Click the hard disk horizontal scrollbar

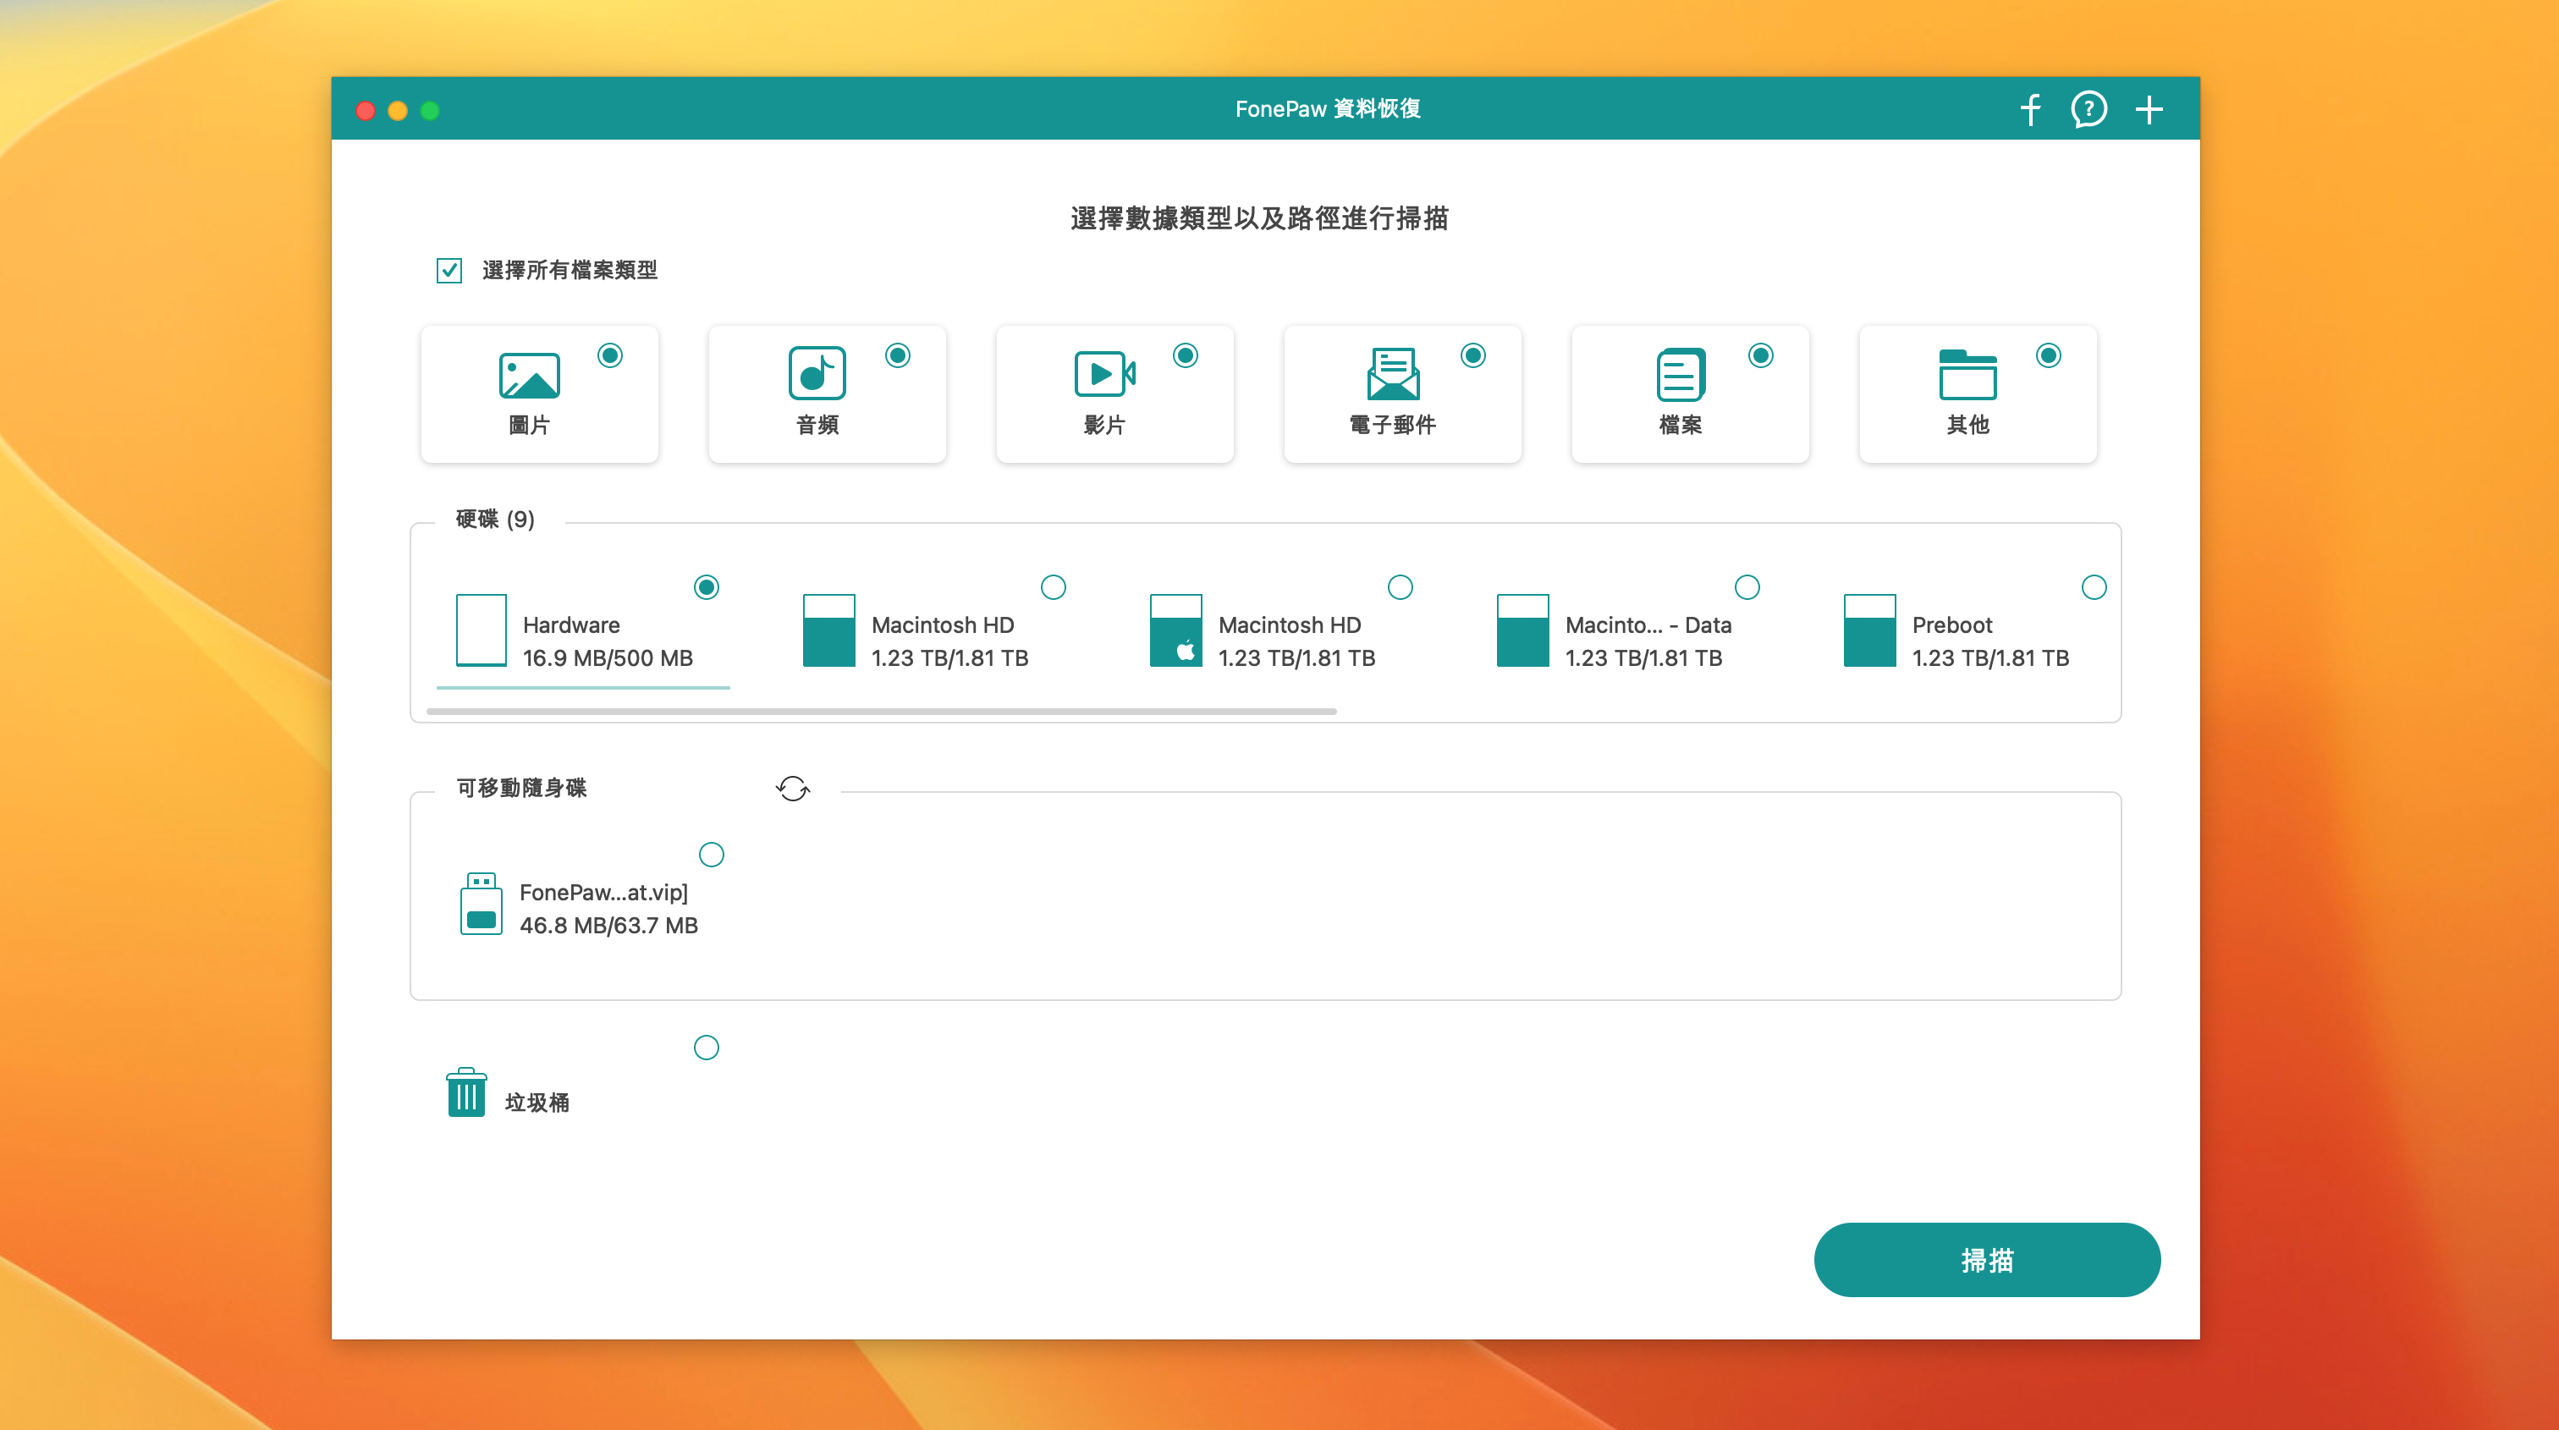tap(881, 712)
